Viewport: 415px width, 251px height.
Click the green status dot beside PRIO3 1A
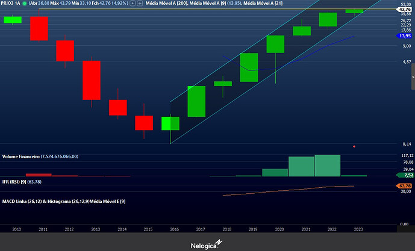pyautogui.click(x=24, y=4)
